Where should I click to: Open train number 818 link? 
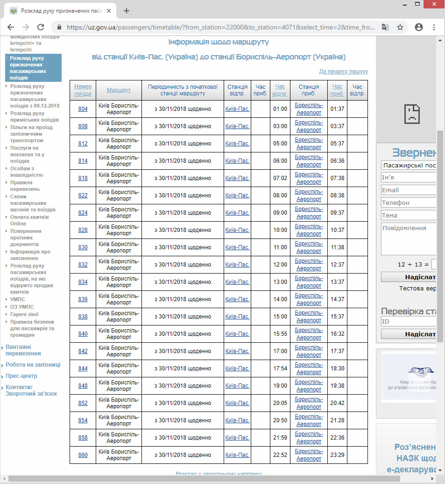click(83, 178)
